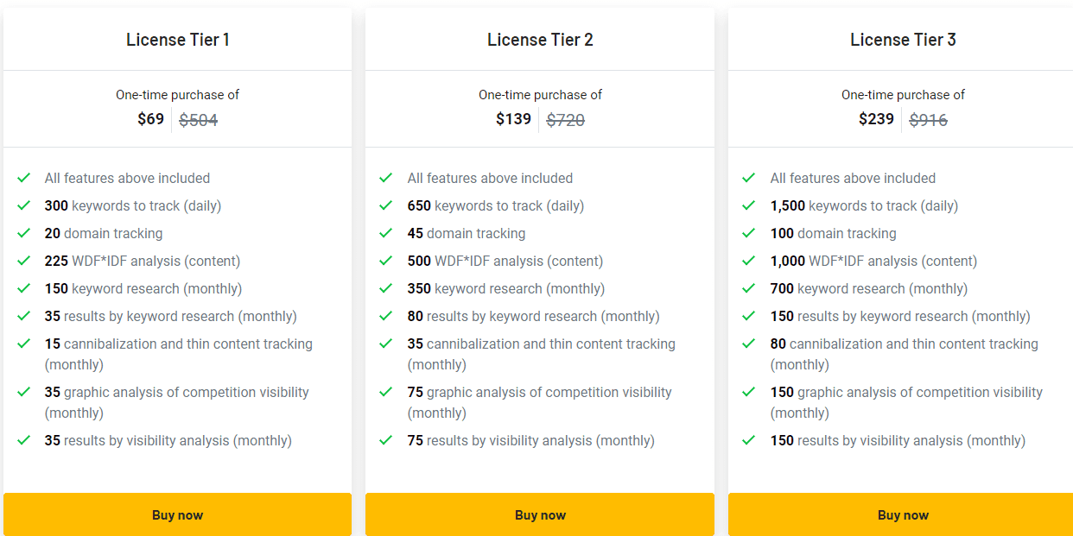1073x536 pixels.
Task: Click text 1,000 WDF*IDF analysis (content)
Action: 874,261
